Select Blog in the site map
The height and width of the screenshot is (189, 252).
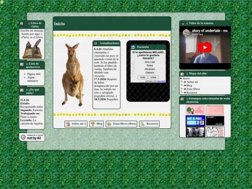(x=189, y=85)
